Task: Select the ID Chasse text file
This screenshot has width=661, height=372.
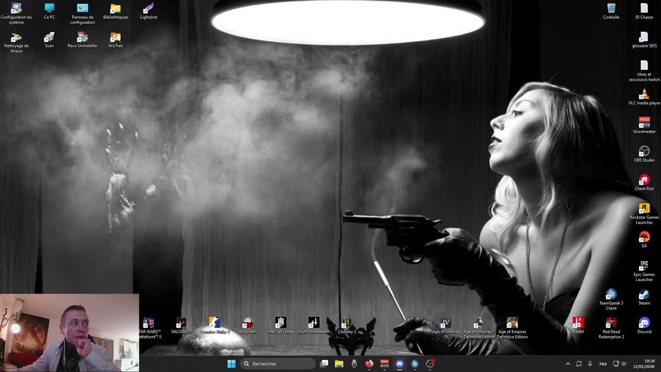Action: (x=644, y=11)
